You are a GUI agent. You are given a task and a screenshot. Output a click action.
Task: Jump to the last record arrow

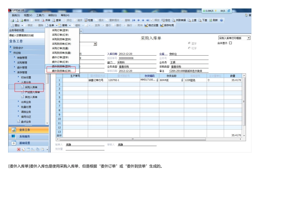(x=148, y=20)
